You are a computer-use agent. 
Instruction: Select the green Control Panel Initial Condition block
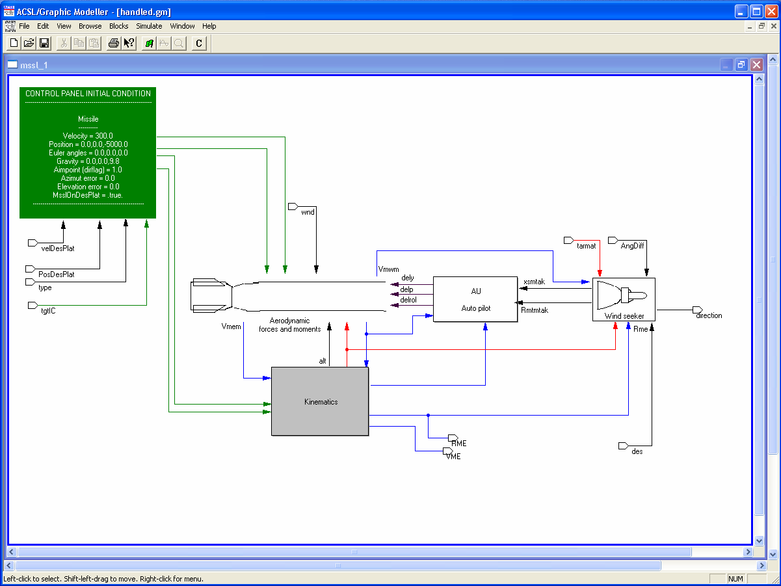pyautogui.click(x=88, y=153)
